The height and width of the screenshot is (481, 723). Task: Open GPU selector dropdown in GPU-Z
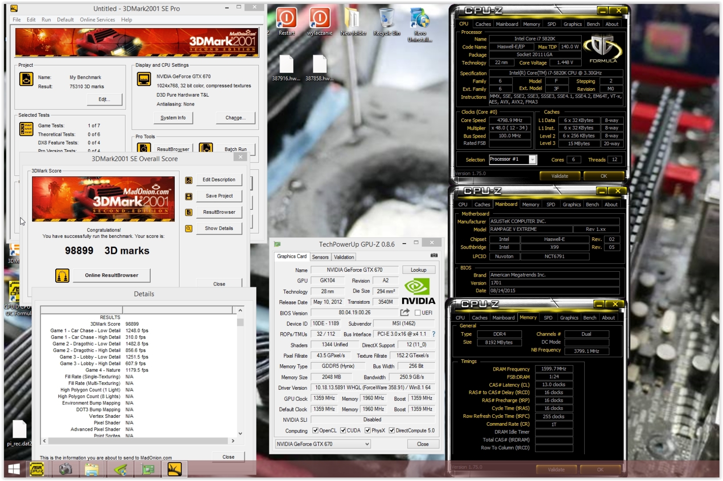click(x=323, y=444)
